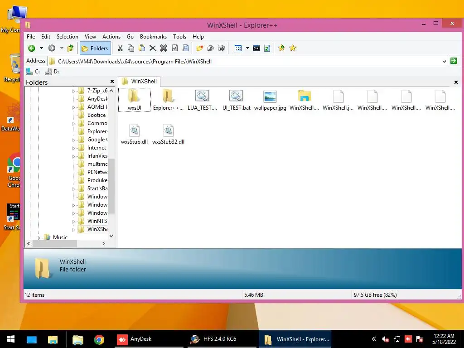
Task: Copy the selected items via toolbar
Action: pyautogui.click(x=131, y=48)
